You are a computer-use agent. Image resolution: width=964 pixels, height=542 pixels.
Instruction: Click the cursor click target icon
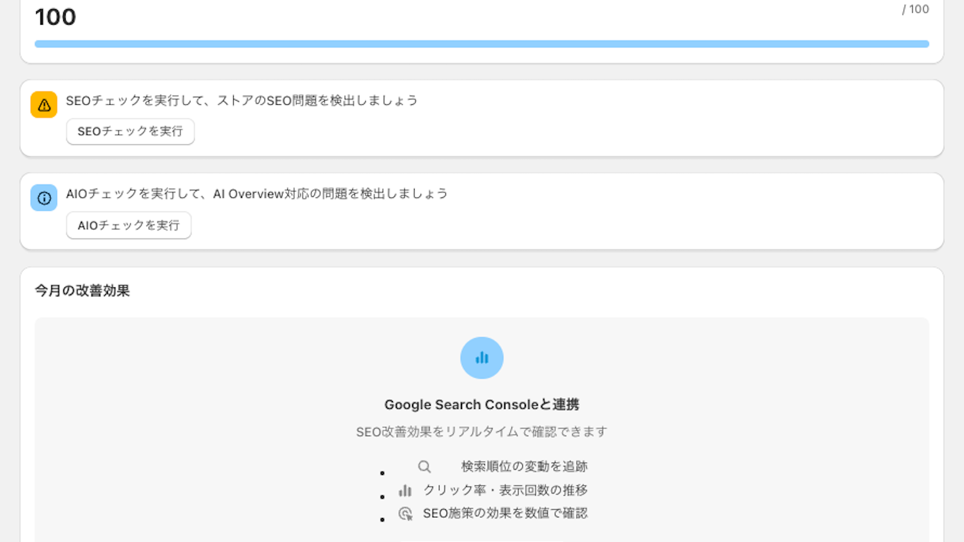[x=405, y=514]
